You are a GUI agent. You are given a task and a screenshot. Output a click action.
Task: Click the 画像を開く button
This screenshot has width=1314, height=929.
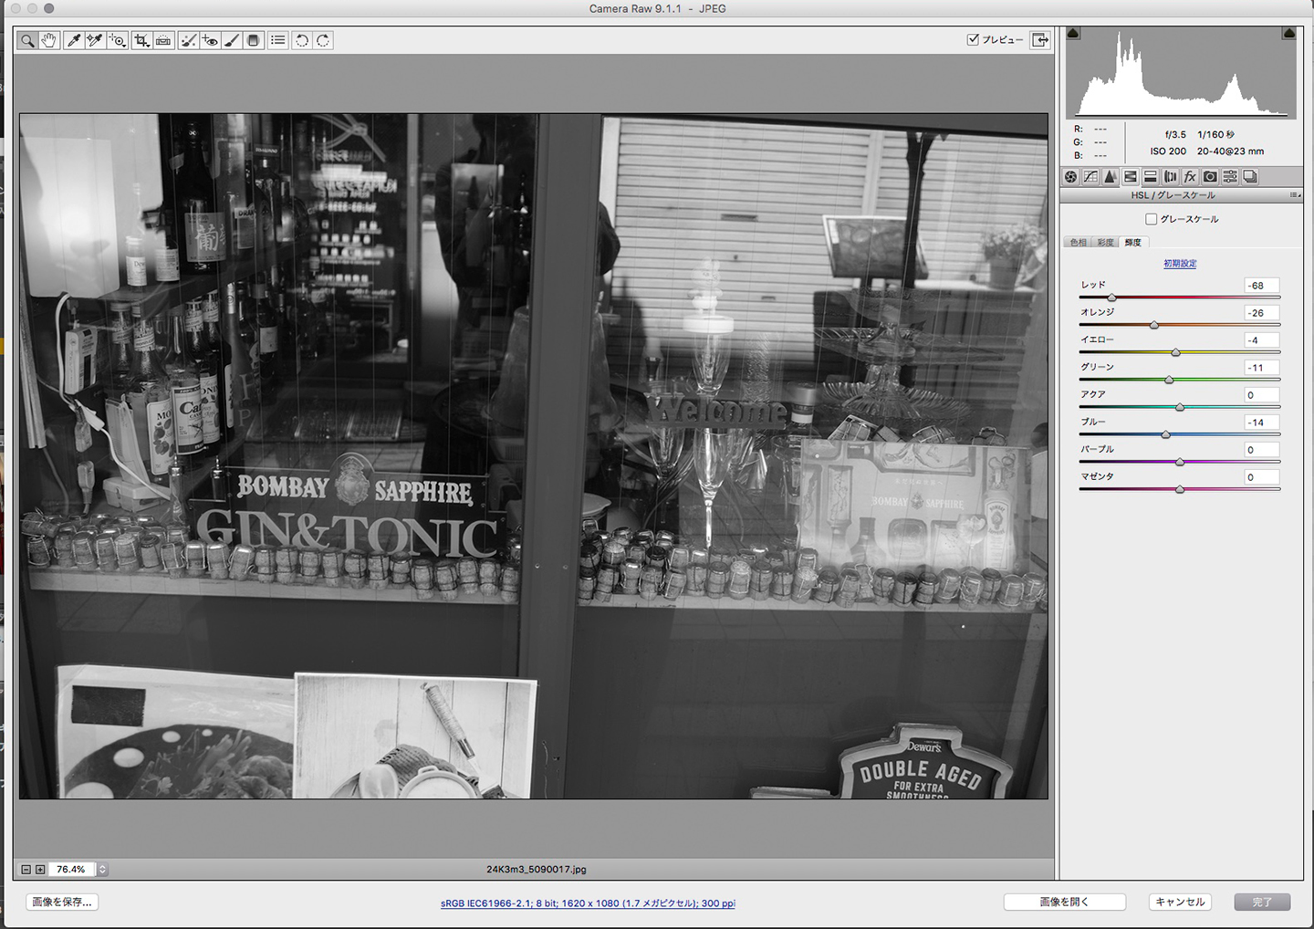click(1064, 902)
